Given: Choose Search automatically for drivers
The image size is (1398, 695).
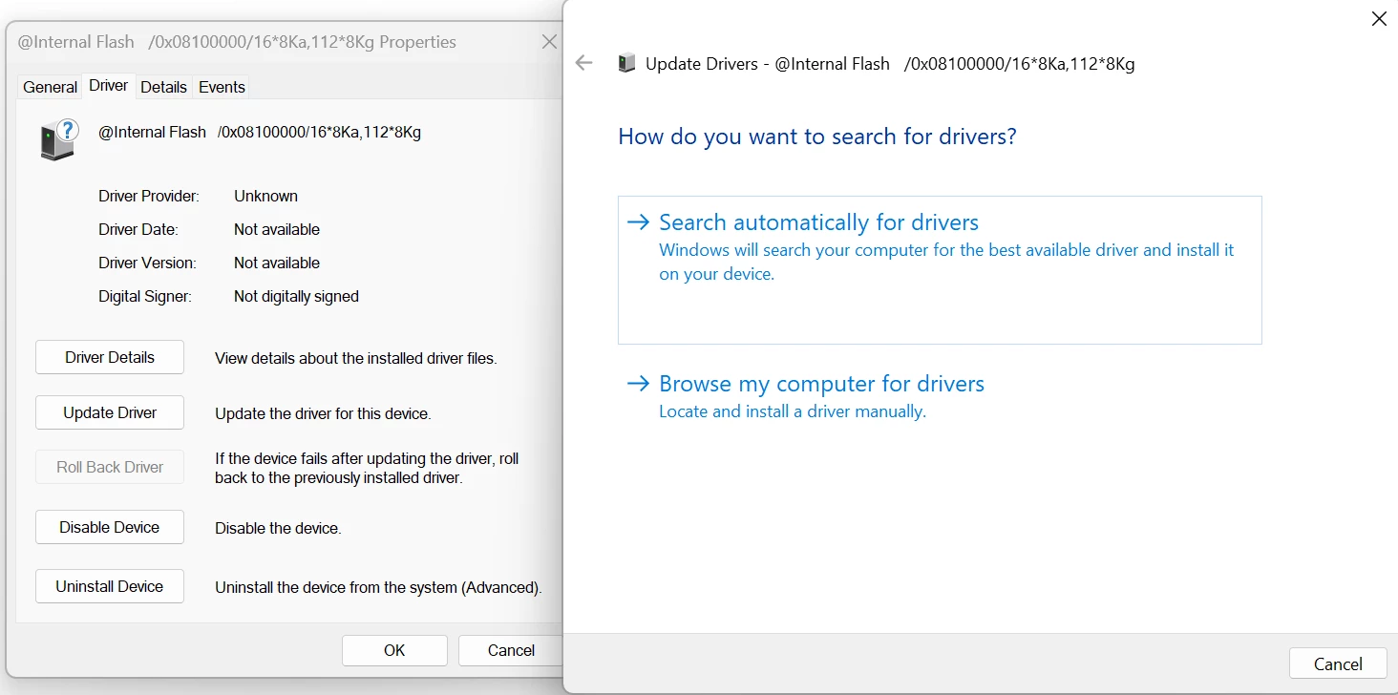Looking at the screenshot, I should point(940,270).
